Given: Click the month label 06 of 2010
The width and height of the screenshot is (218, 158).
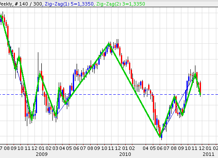Looking at the screenshot, I should tap(160, 148).
